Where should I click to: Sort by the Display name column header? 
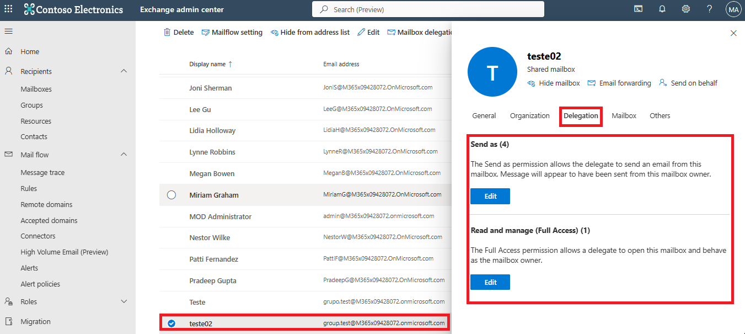(x=207, y=64)
